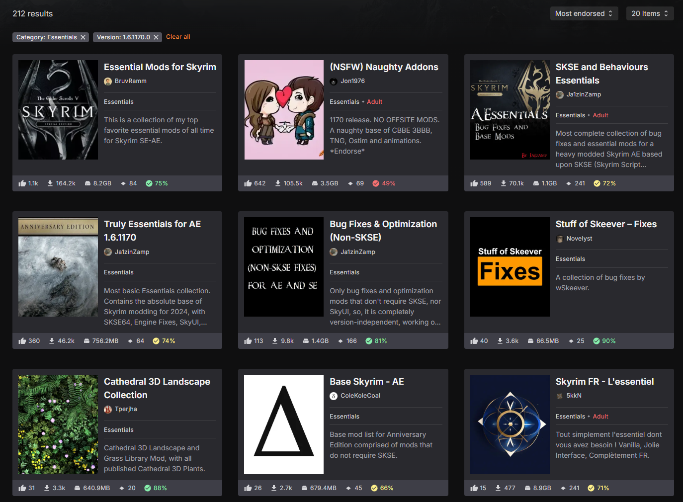
Task: Click the size icon beside 66.5MB
Action: (530, 341)
